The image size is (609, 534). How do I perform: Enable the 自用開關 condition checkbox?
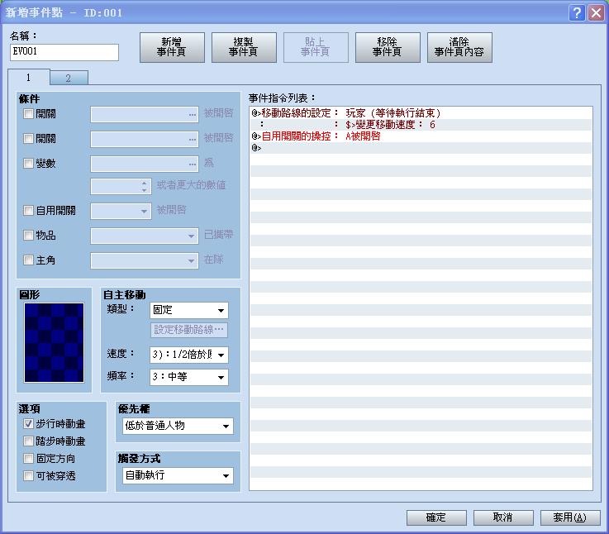28,211
